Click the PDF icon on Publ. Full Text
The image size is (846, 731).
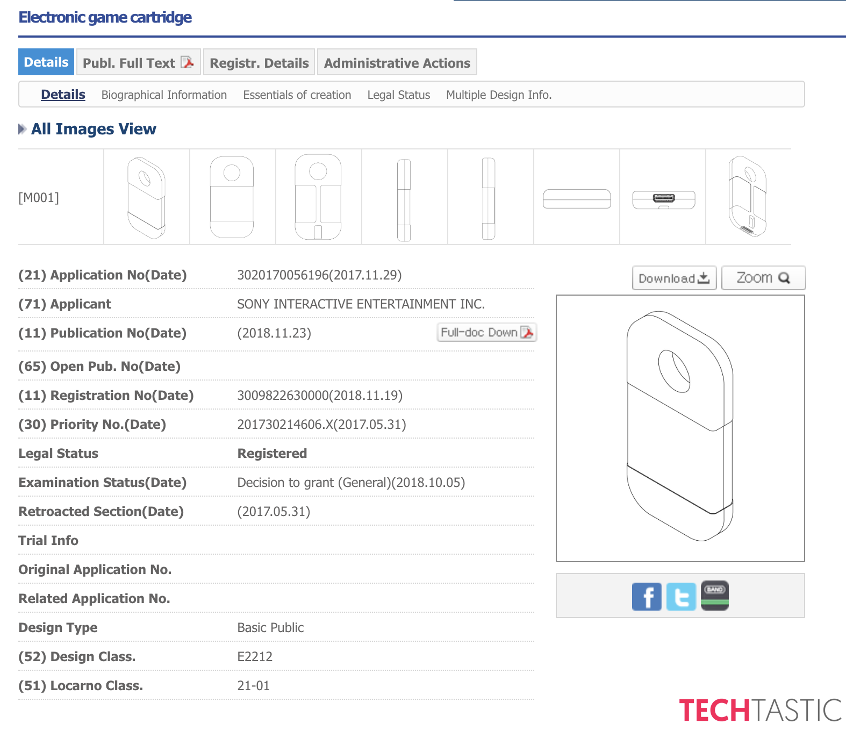(188, 62)
